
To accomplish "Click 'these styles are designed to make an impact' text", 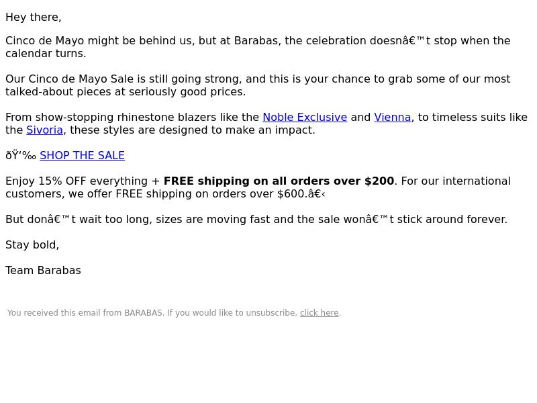I will pos(192,130).
